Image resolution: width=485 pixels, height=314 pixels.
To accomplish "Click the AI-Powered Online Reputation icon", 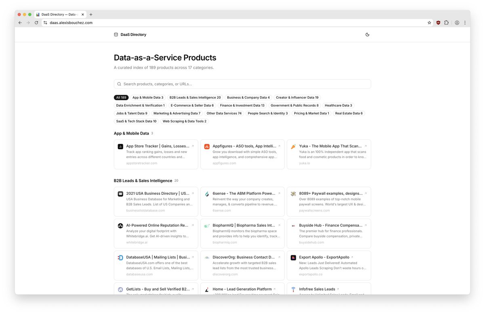I will [120, 225].
